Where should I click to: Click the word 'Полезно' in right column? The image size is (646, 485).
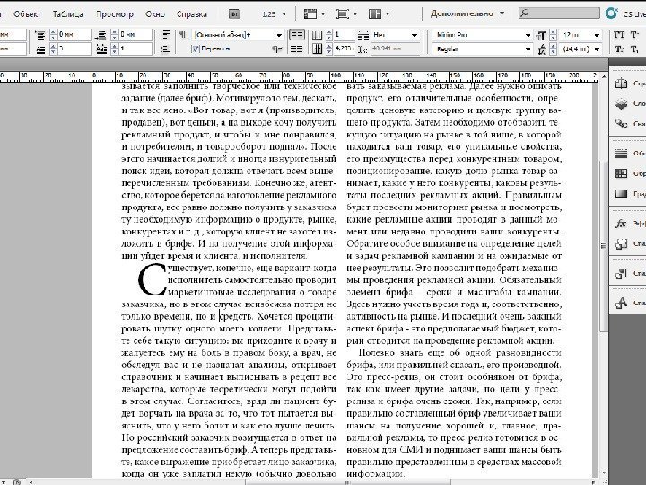point(375,353)
